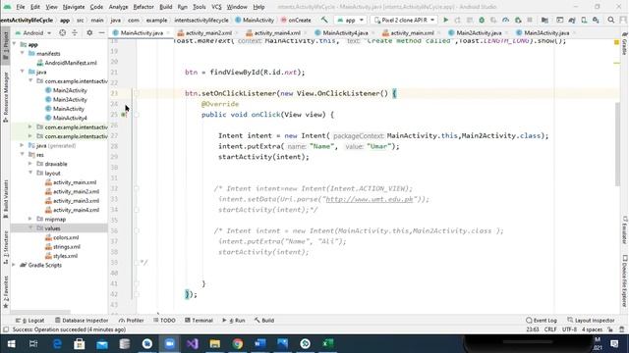Toggle code folding at setOnClickListener line
Viewport: 629px width, 353px height.
coord(137,94)
